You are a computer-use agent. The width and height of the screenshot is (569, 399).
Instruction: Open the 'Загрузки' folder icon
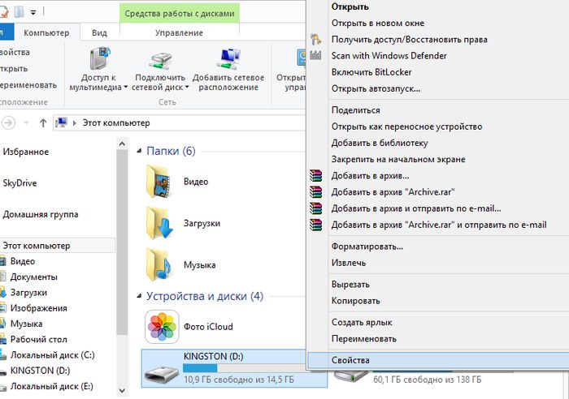click(161, 224)
